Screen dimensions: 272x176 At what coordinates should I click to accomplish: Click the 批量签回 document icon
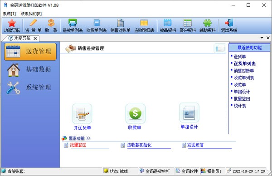pyautogui.click(x=66, y=145)
